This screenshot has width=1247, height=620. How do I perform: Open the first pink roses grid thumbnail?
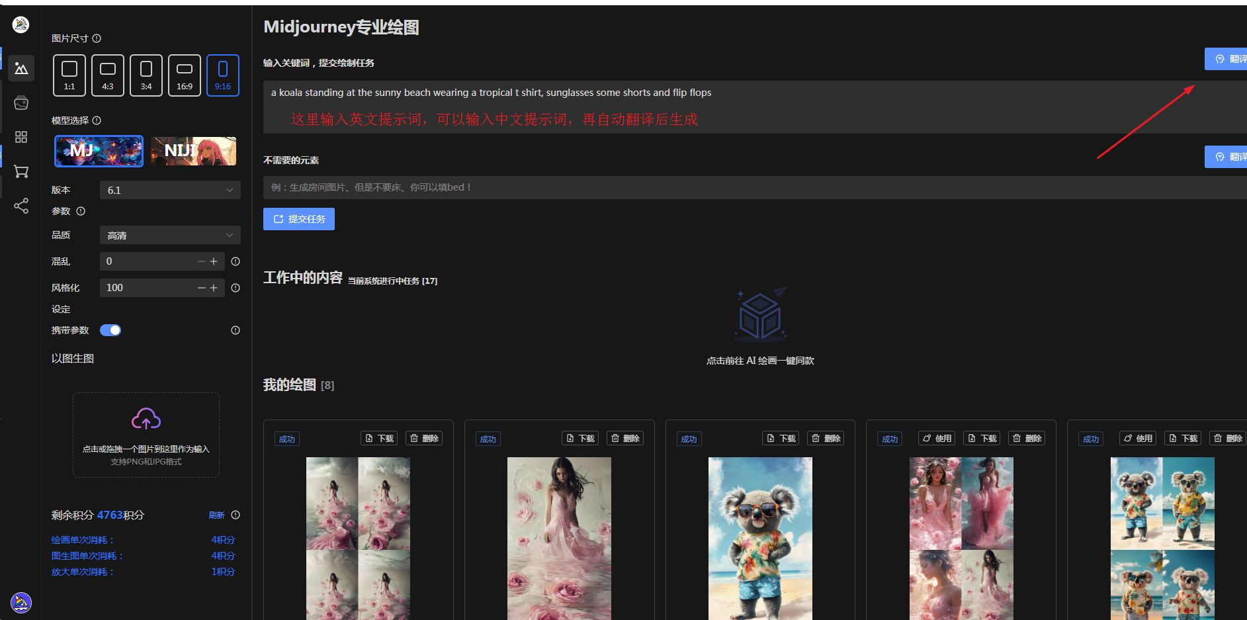[358, 539]
